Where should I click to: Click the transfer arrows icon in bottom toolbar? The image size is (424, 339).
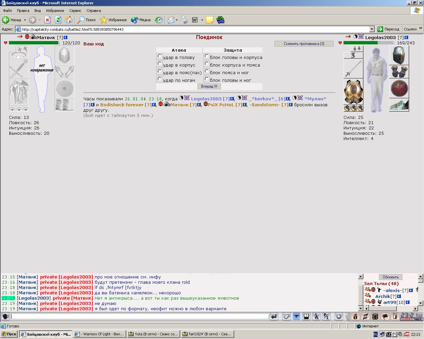point(365,316)
